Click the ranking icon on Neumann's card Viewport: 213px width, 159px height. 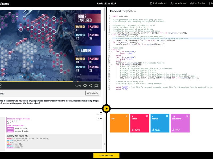pyautogui.click(x=173, y=130)
